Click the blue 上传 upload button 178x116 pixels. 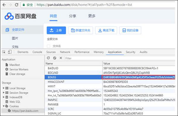click(x=56, y=30)
